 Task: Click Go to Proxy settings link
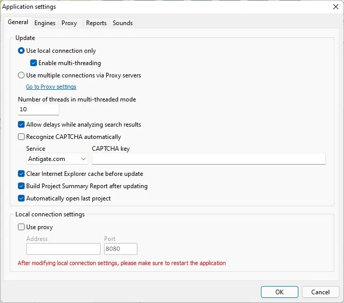[51, 87]
